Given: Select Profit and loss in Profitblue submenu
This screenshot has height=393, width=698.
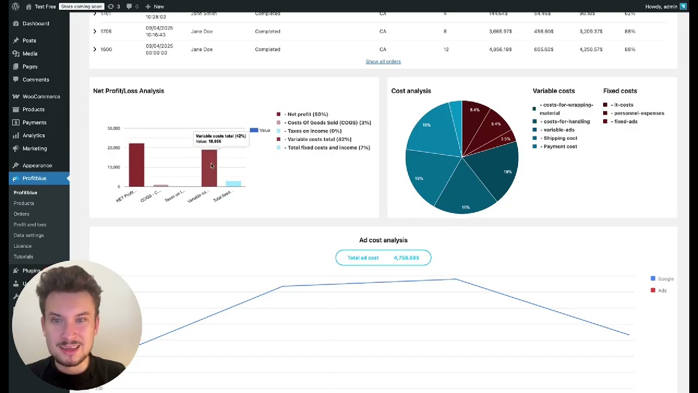Looking at the screenshot, I should pyautogui.click(x=29, y=224).
